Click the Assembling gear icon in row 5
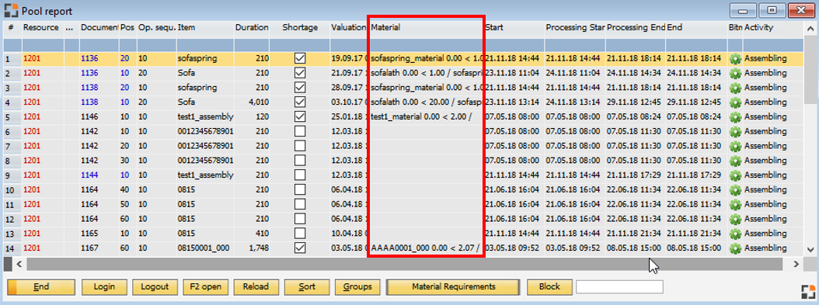The height and width of the screenshot is (305, 819). [x=735, y=117]
